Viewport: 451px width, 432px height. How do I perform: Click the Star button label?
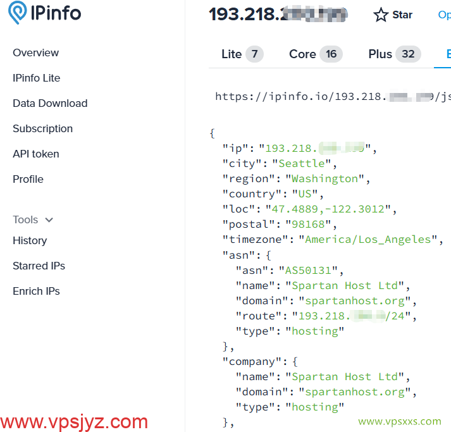pyautogui.click(x=403, y=15)
